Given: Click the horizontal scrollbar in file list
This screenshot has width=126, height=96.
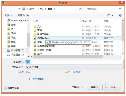Looking at the screenshot, I should coord(68,56).
